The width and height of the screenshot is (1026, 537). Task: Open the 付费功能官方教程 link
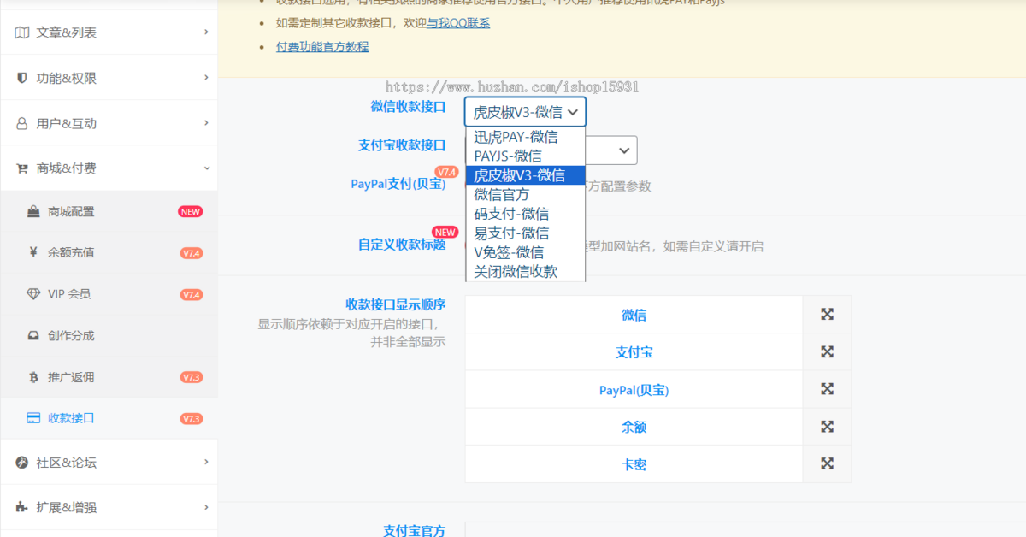coord(322,47)
